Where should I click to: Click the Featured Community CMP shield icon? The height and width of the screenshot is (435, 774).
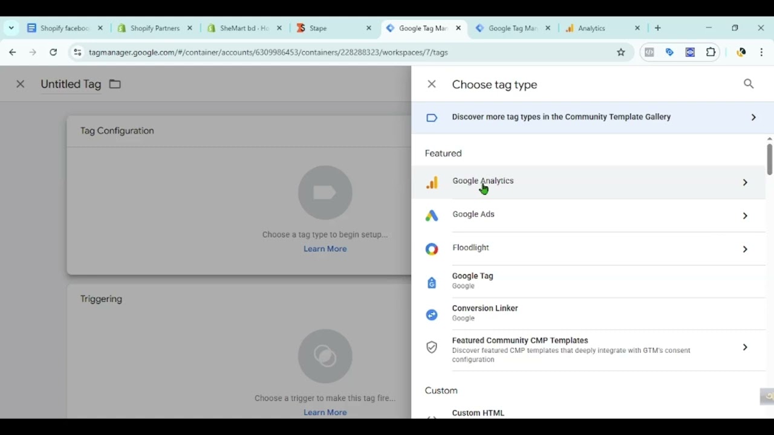[x=432, y=347]
